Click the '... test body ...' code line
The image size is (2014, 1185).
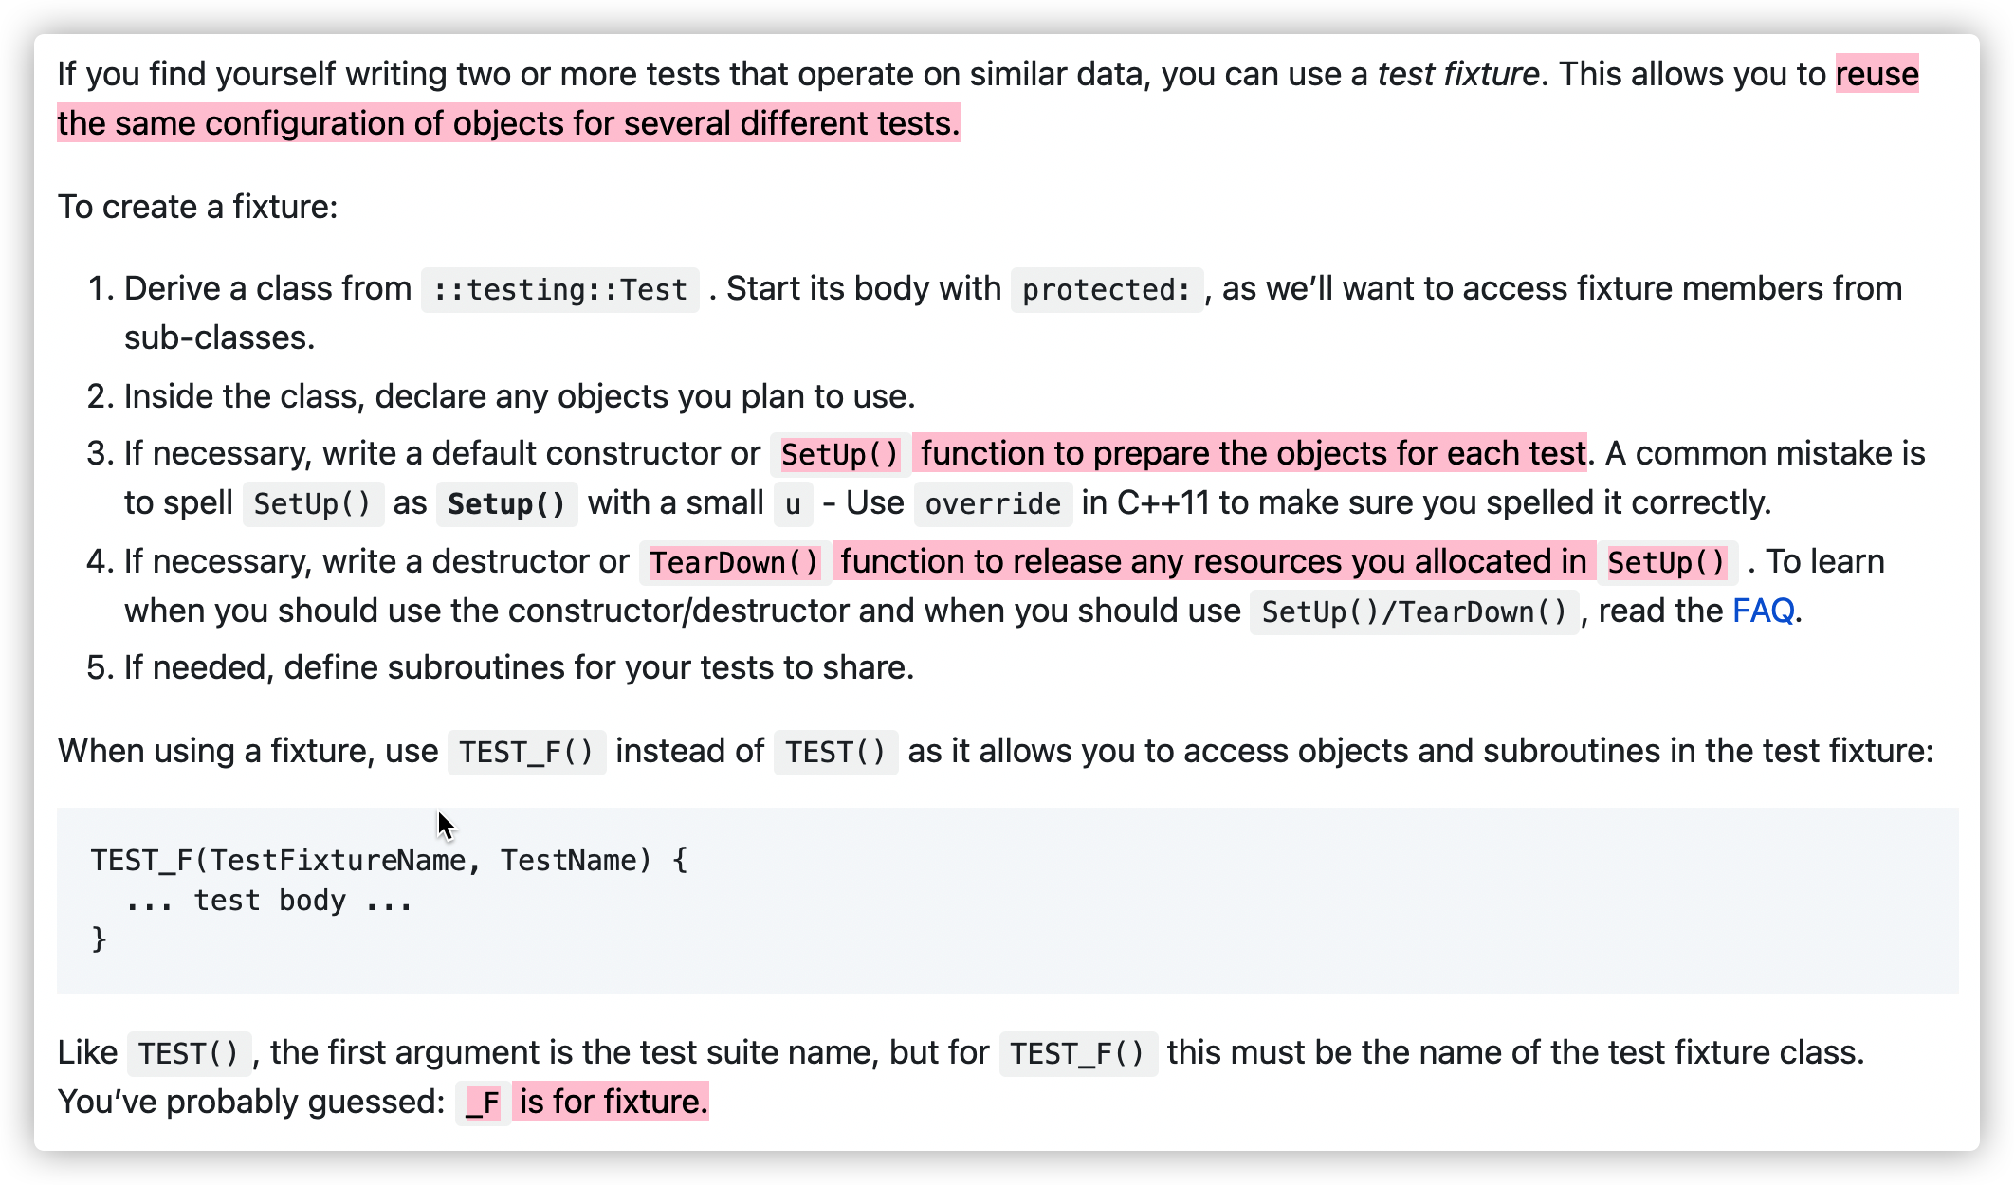click(269, 901)
